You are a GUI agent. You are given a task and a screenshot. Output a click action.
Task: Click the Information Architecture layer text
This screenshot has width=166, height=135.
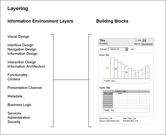(26, 66)
